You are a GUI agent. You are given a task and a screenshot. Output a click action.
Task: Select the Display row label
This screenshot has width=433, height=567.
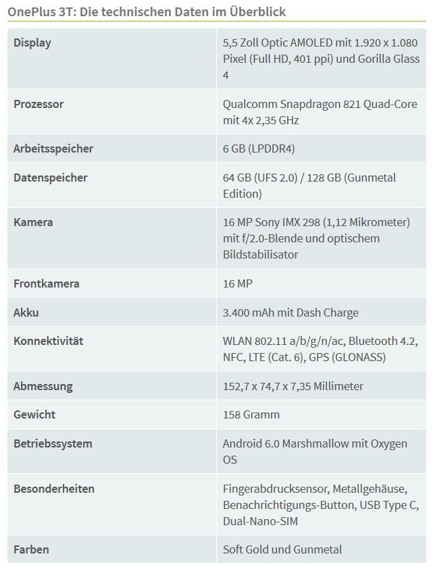coord(32,43)
